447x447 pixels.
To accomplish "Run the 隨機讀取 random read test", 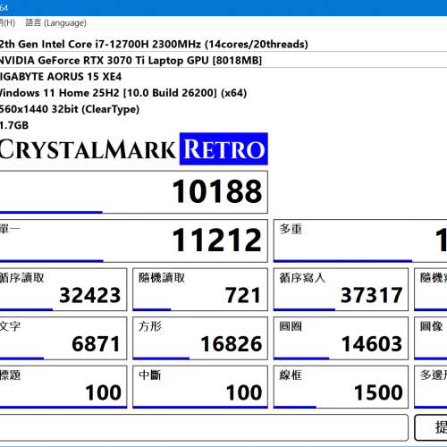I will click(200, 290).
